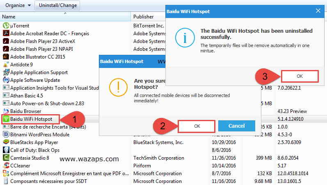Select the Adobe Flash Player 23 NPAPI icon
The height and width of the screenshot is (185, 327).
[6, 49]
